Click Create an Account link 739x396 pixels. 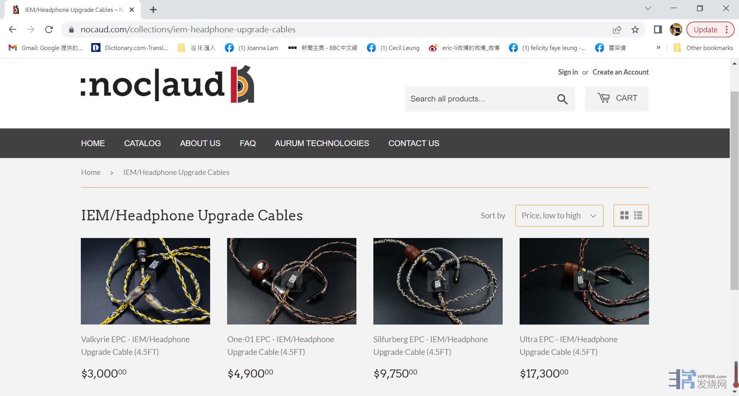[620, 72]
